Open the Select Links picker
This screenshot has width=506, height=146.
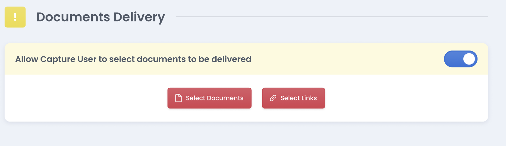(293, 98)
